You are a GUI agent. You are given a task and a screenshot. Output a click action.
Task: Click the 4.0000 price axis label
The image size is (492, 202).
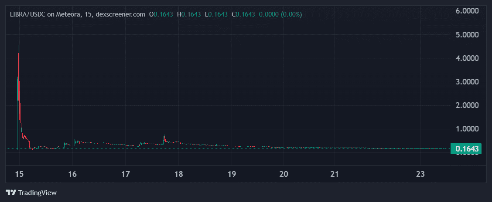pos(467,58)
